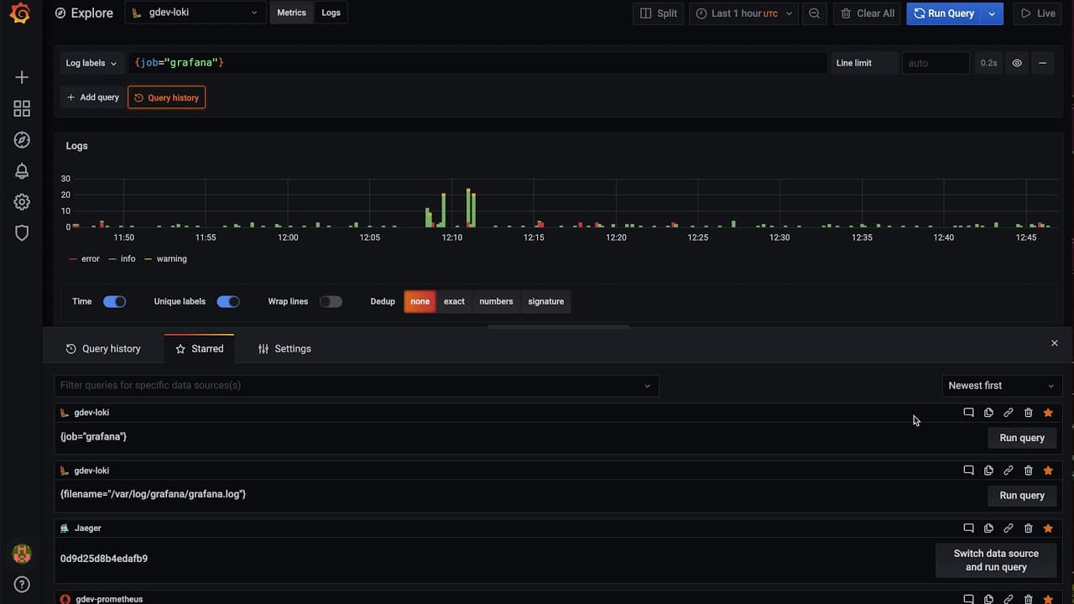Image resolution: width=1074 pixels, height=604 pixels.
Task: Run the starred {job="grafana"} query
Action: (x=1022, y=438)
